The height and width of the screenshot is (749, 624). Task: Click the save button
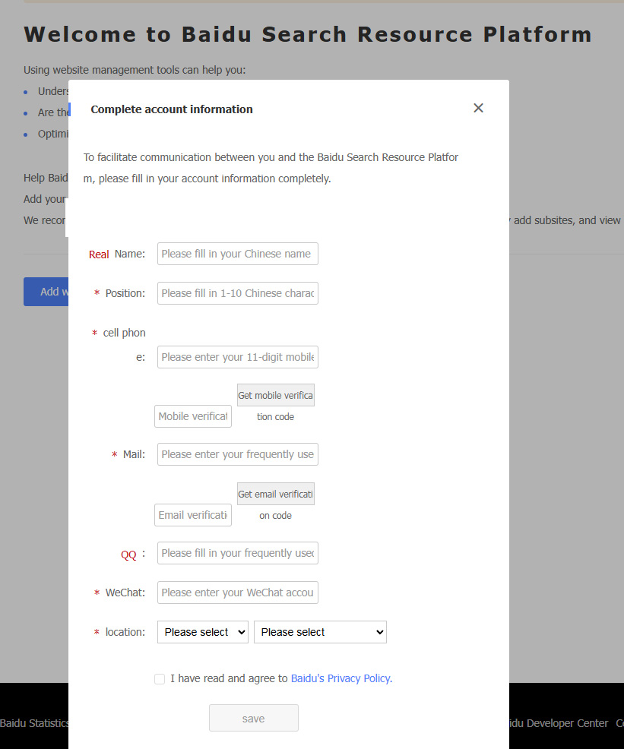[x=253, y=718]
